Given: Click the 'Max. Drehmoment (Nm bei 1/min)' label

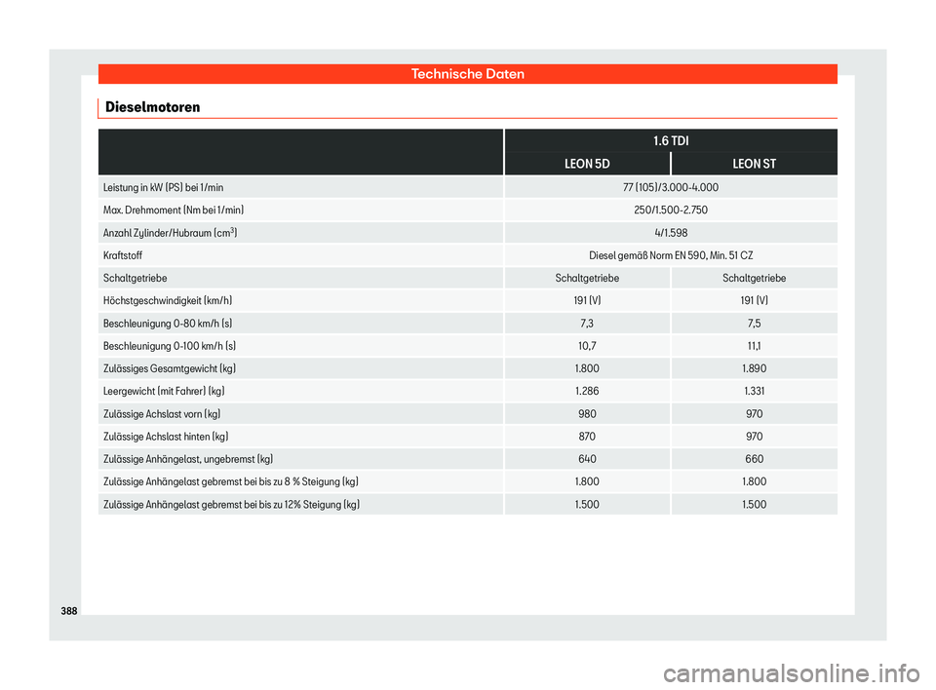Looking at the screenshot, I should [174, 211].
